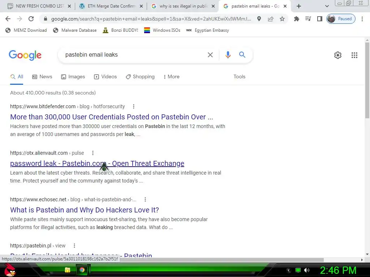Viewport: 370px width, 277px height.
Task: Select the All results tab
Action: coord(17,77)
